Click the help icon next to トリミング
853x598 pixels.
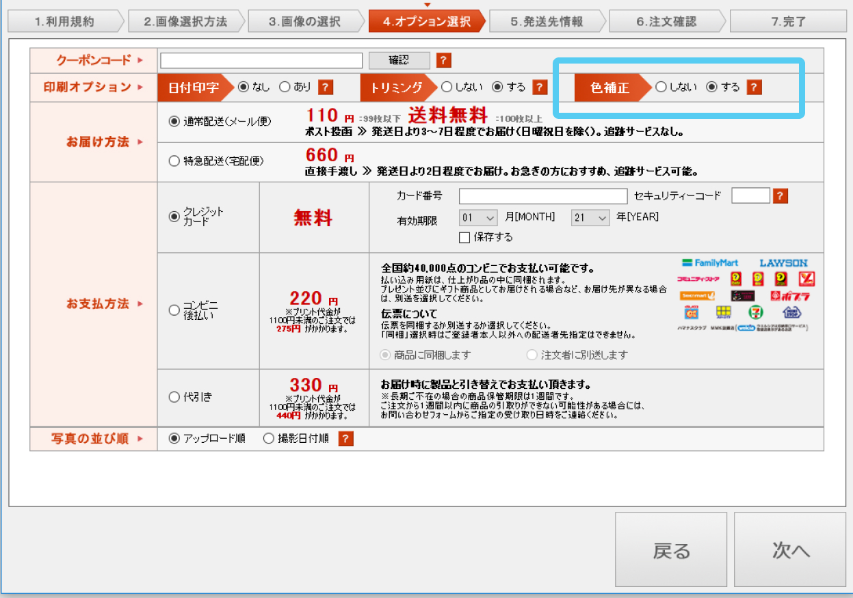click(540, 87)
